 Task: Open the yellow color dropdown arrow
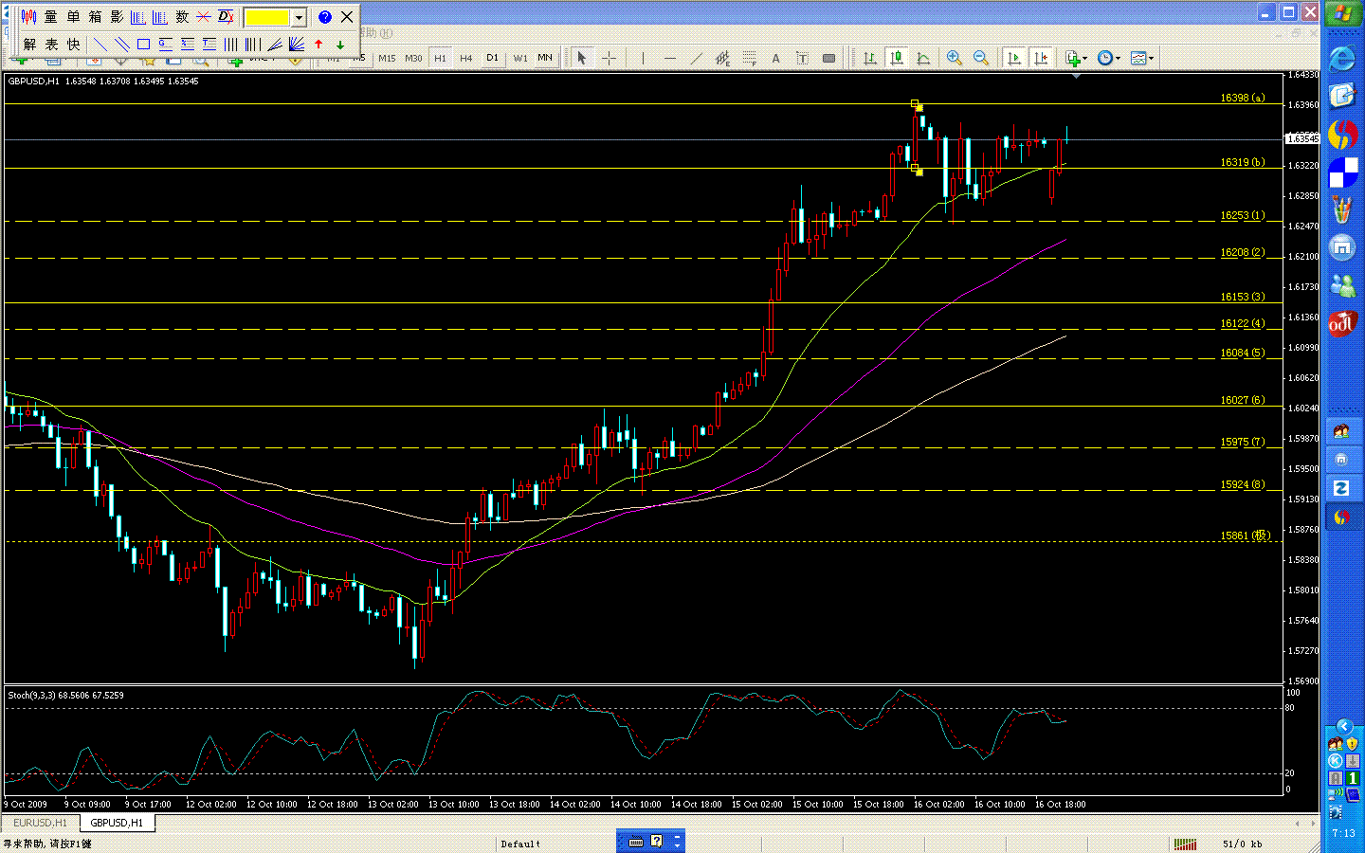tap(299, 18)
